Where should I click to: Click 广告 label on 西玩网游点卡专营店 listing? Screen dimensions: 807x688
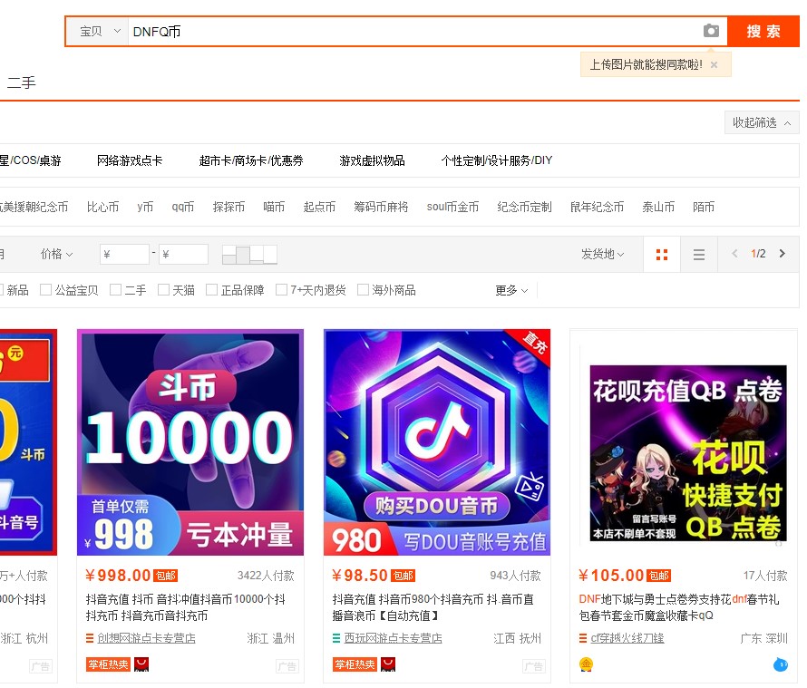pyautogui.click(x=534, y=666)
